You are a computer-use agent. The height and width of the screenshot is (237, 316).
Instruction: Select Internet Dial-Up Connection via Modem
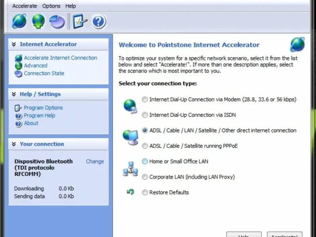point(145,100)
